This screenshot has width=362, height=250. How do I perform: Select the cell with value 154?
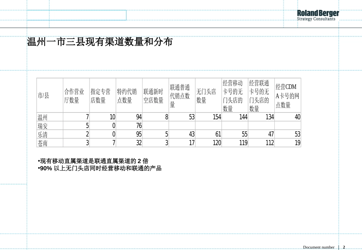coord(208,117)
